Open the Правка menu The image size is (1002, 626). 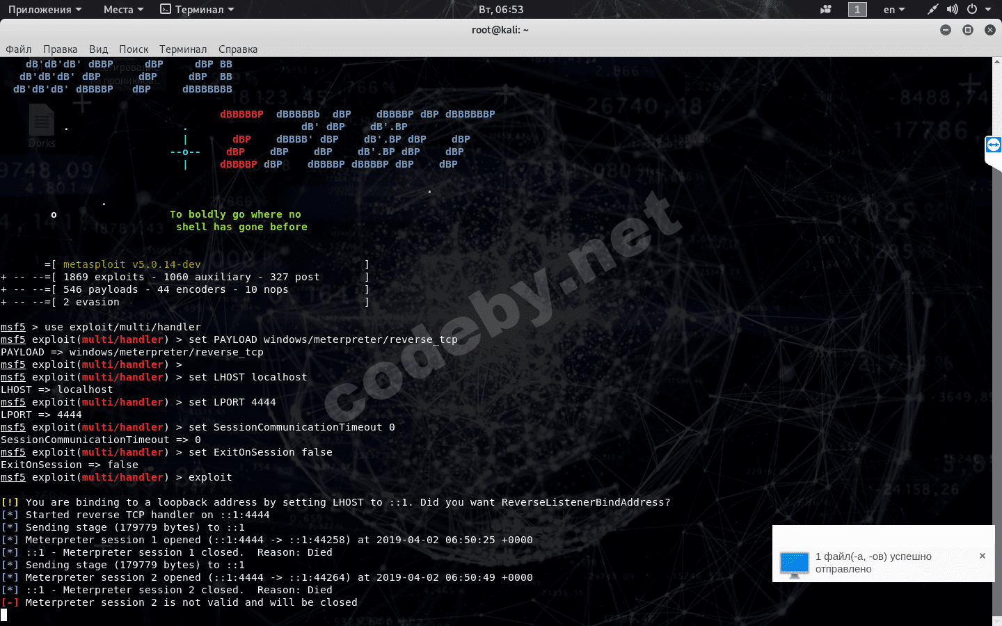[x=61, y=49]
